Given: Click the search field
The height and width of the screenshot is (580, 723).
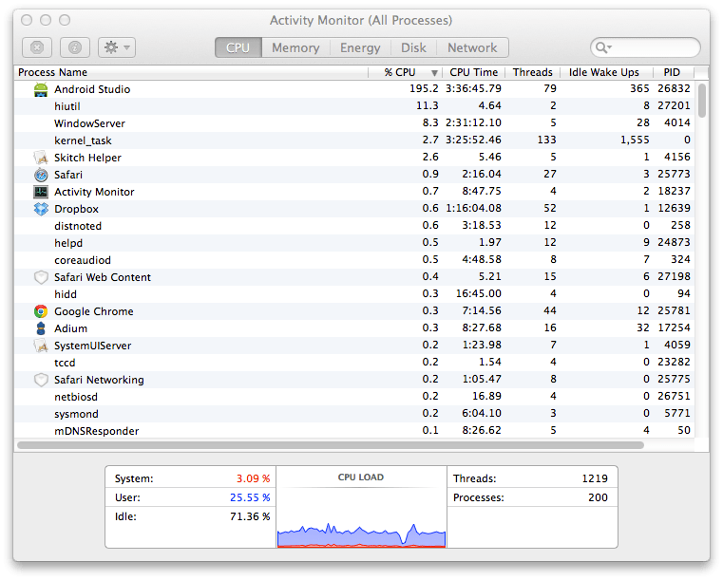Looking at the screenshot, I should [645, 47].
